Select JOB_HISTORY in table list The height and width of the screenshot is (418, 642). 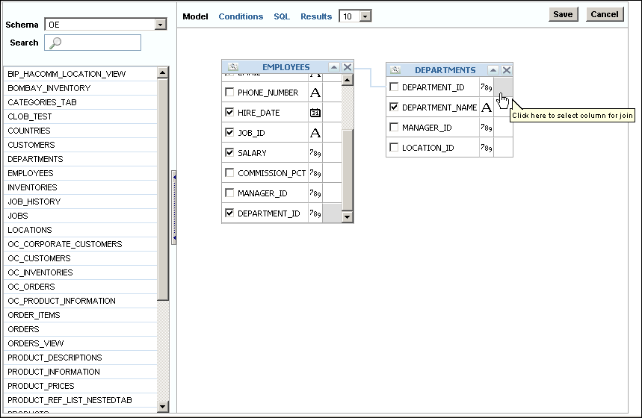(x=80, y=202)
